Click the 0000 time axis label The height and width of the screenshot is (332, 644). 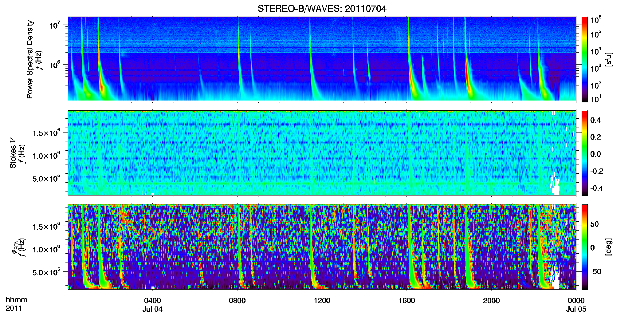pyautogui.click(x=576, y=301)
